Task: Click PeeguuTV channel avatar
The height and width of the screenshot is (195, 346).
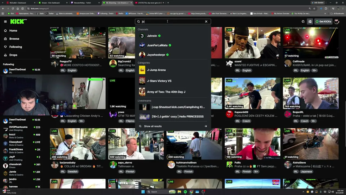Action: (x=55, y=63)
